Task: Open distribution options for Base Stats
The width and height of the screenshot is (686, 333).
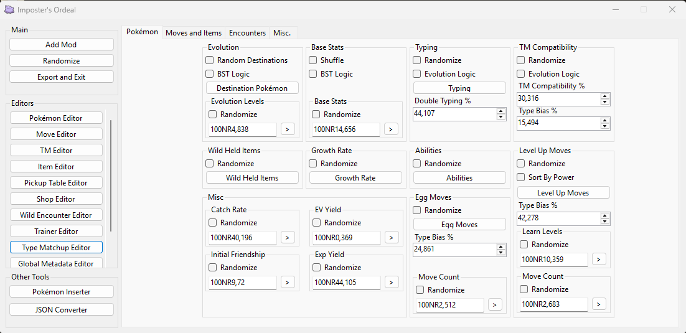Action: pyautogui.click(x=391, y=129)
